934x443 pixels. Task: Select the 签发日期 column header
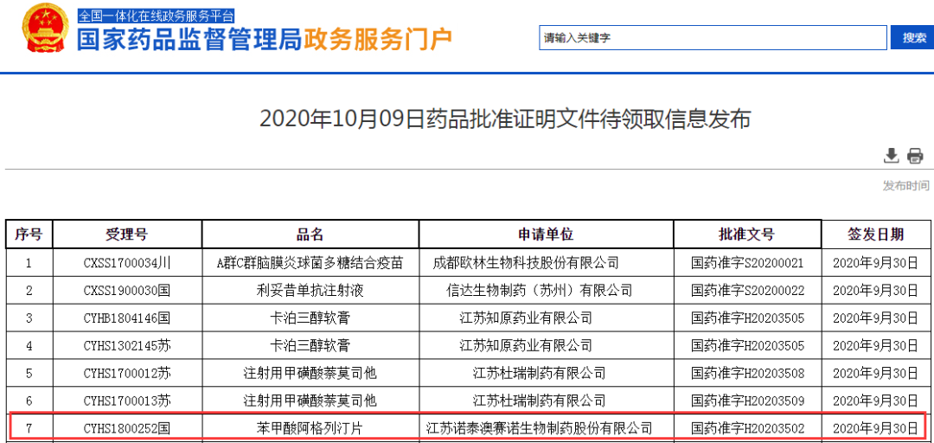coord(875,234)
